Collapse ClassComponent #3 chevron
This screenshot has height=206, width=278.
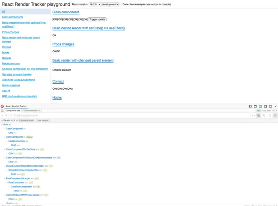click(x=4, y=129)
